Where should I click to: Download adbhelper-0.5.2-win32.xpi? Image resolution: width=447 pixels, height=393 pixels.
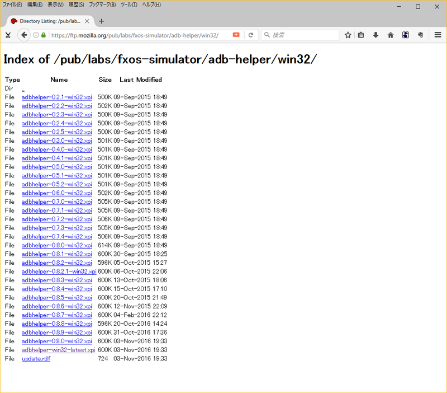(57, 184)
